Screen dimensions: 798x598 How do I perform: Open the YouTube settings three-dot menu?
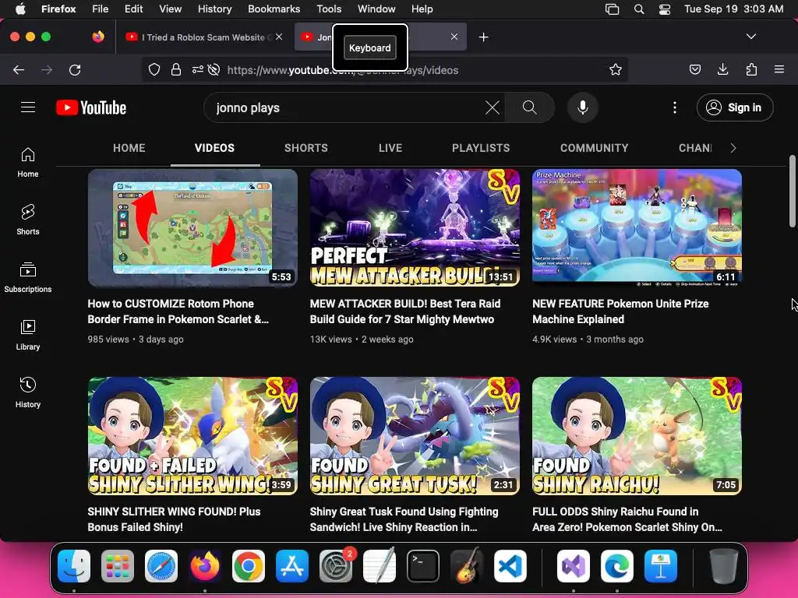pos(675,107)
